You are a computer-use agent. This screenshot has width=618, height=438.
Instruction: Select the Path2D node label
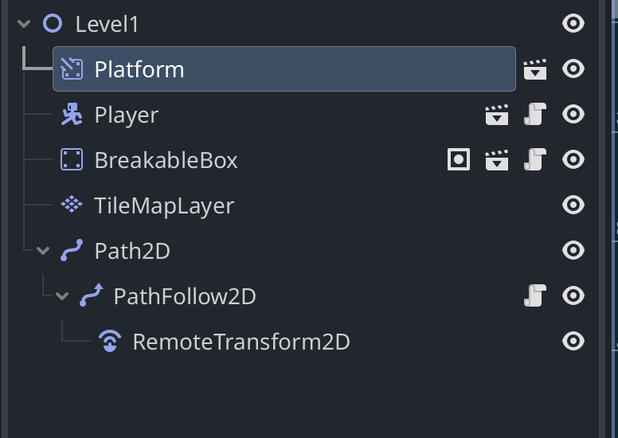pyautogui.click(x=132, y=251)
